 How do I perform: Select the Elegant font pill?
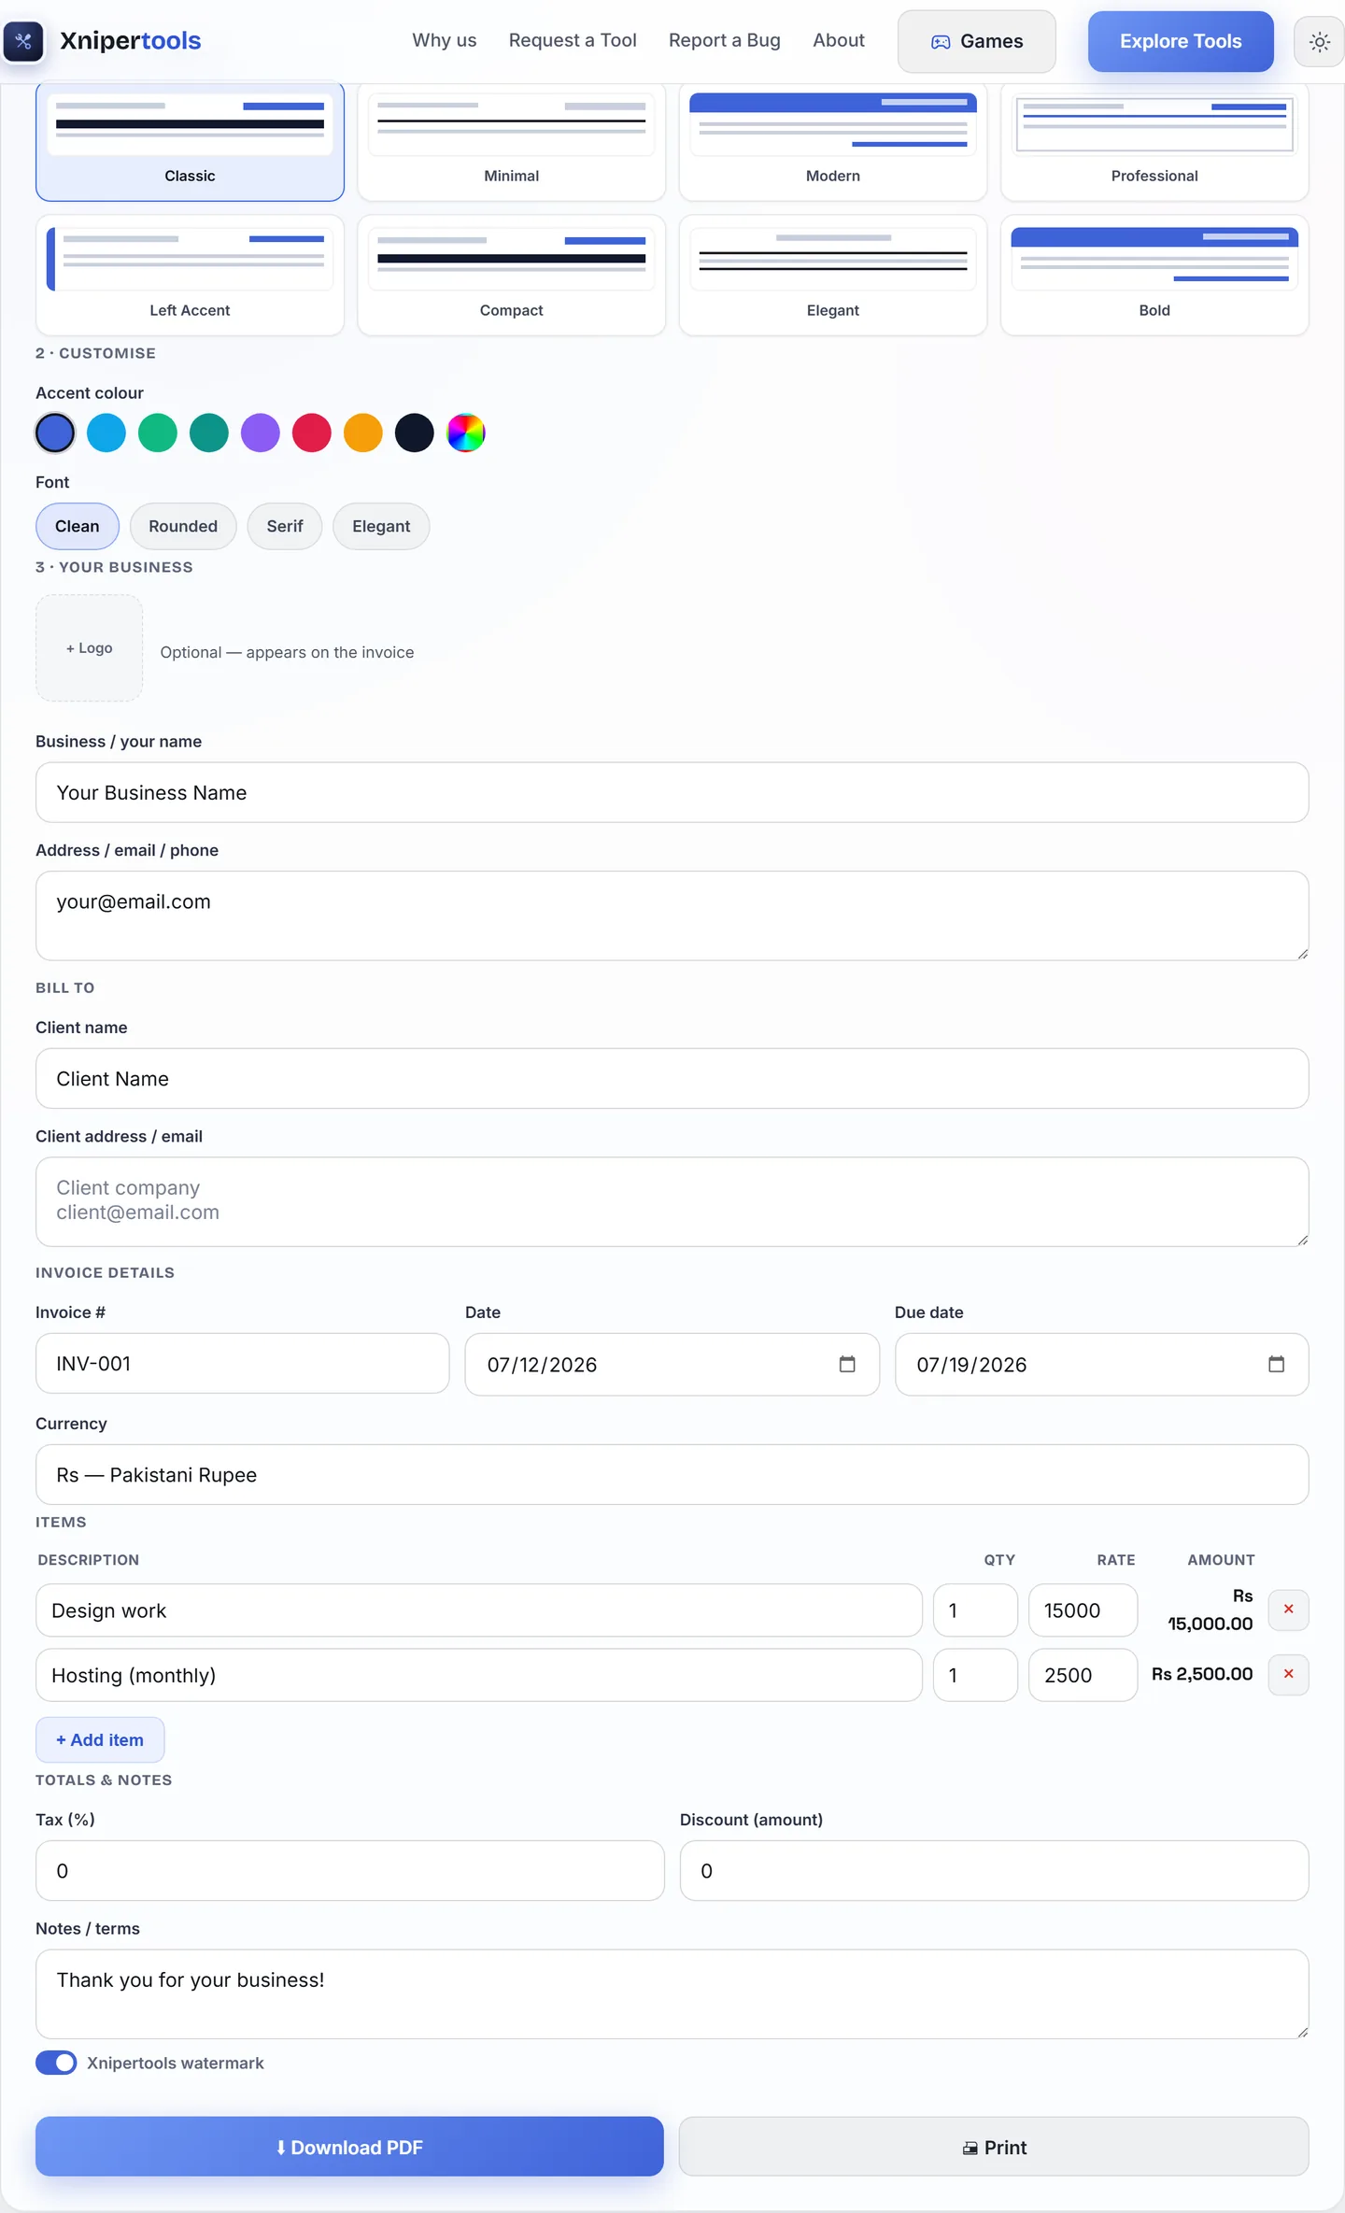coord(381,526)
